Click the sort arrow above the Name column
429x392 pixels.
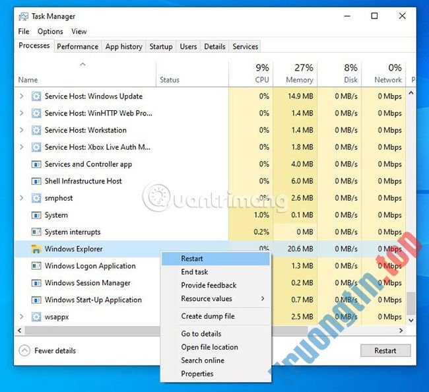tap(82, 65)
